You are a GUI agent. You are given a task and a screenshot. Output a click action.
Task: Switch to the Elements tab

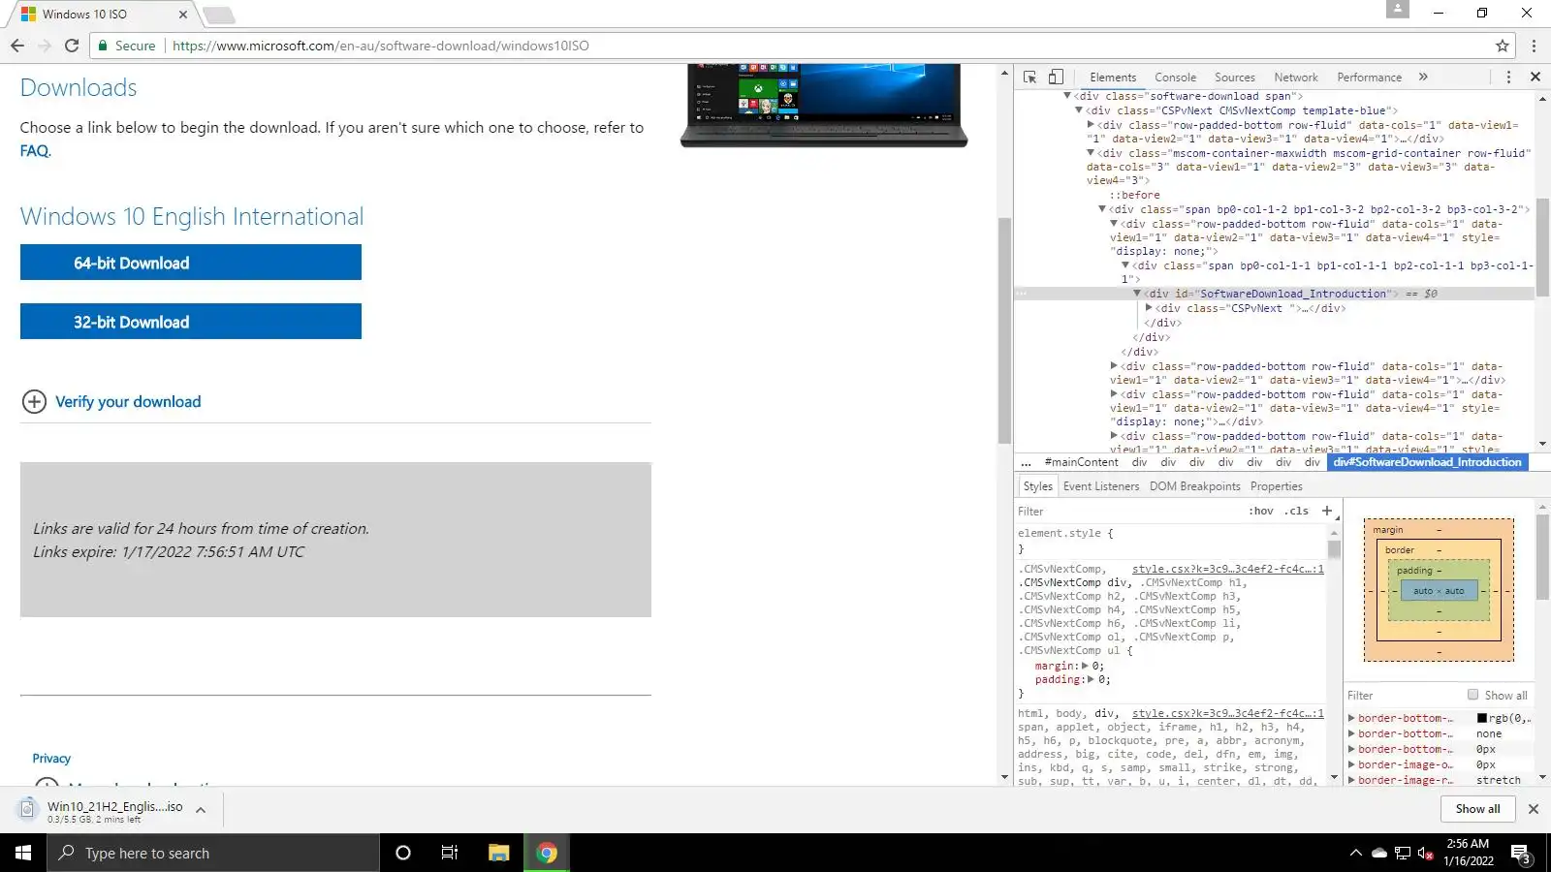click(1113, 78)
